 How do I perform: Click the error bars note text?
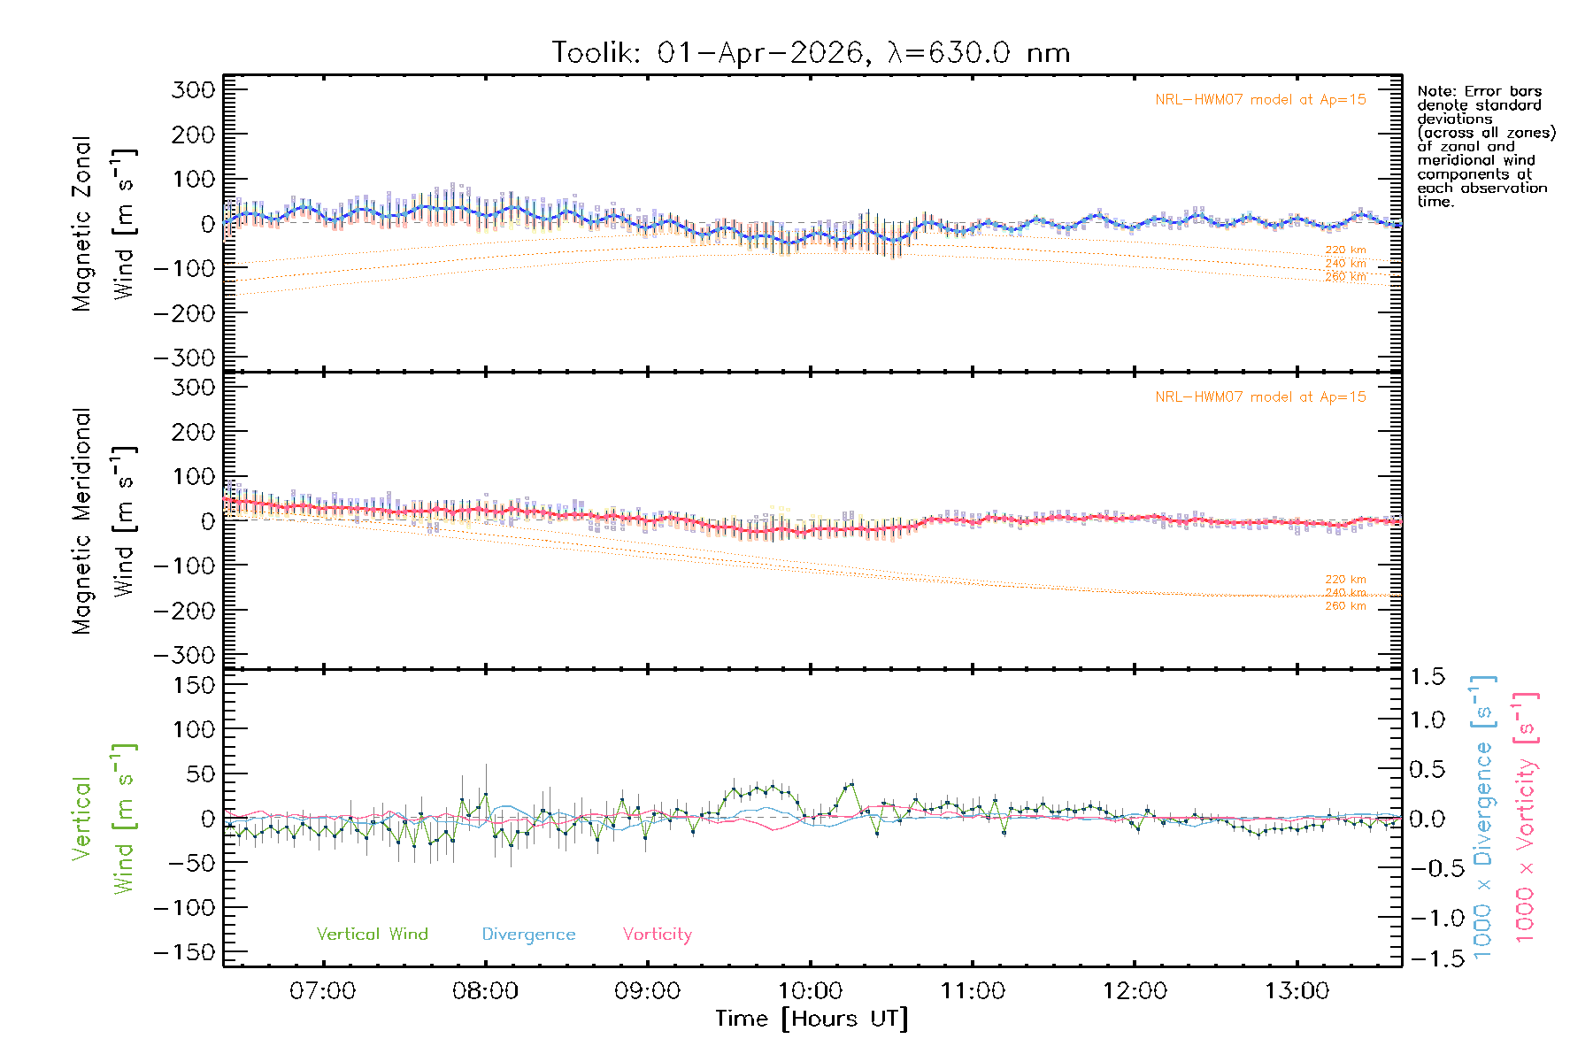[1485, 146]
